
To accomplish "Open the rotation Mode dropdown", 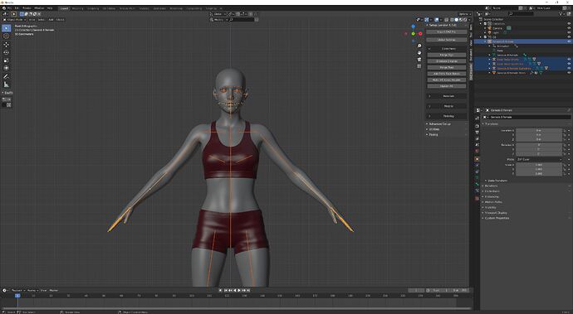I will coord(539,159).
